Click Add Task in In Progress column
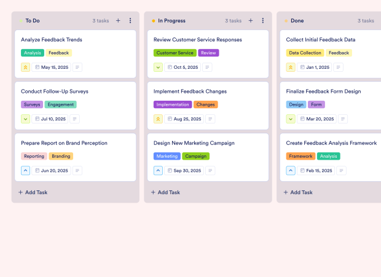The height and width of the screenshot is (277, 381). (165, 192)
